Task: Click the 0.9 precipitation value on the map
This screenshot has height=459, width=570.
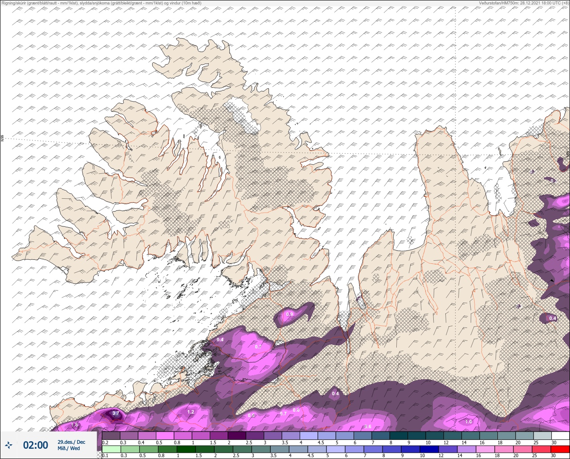Action: (x=289, y=315)
